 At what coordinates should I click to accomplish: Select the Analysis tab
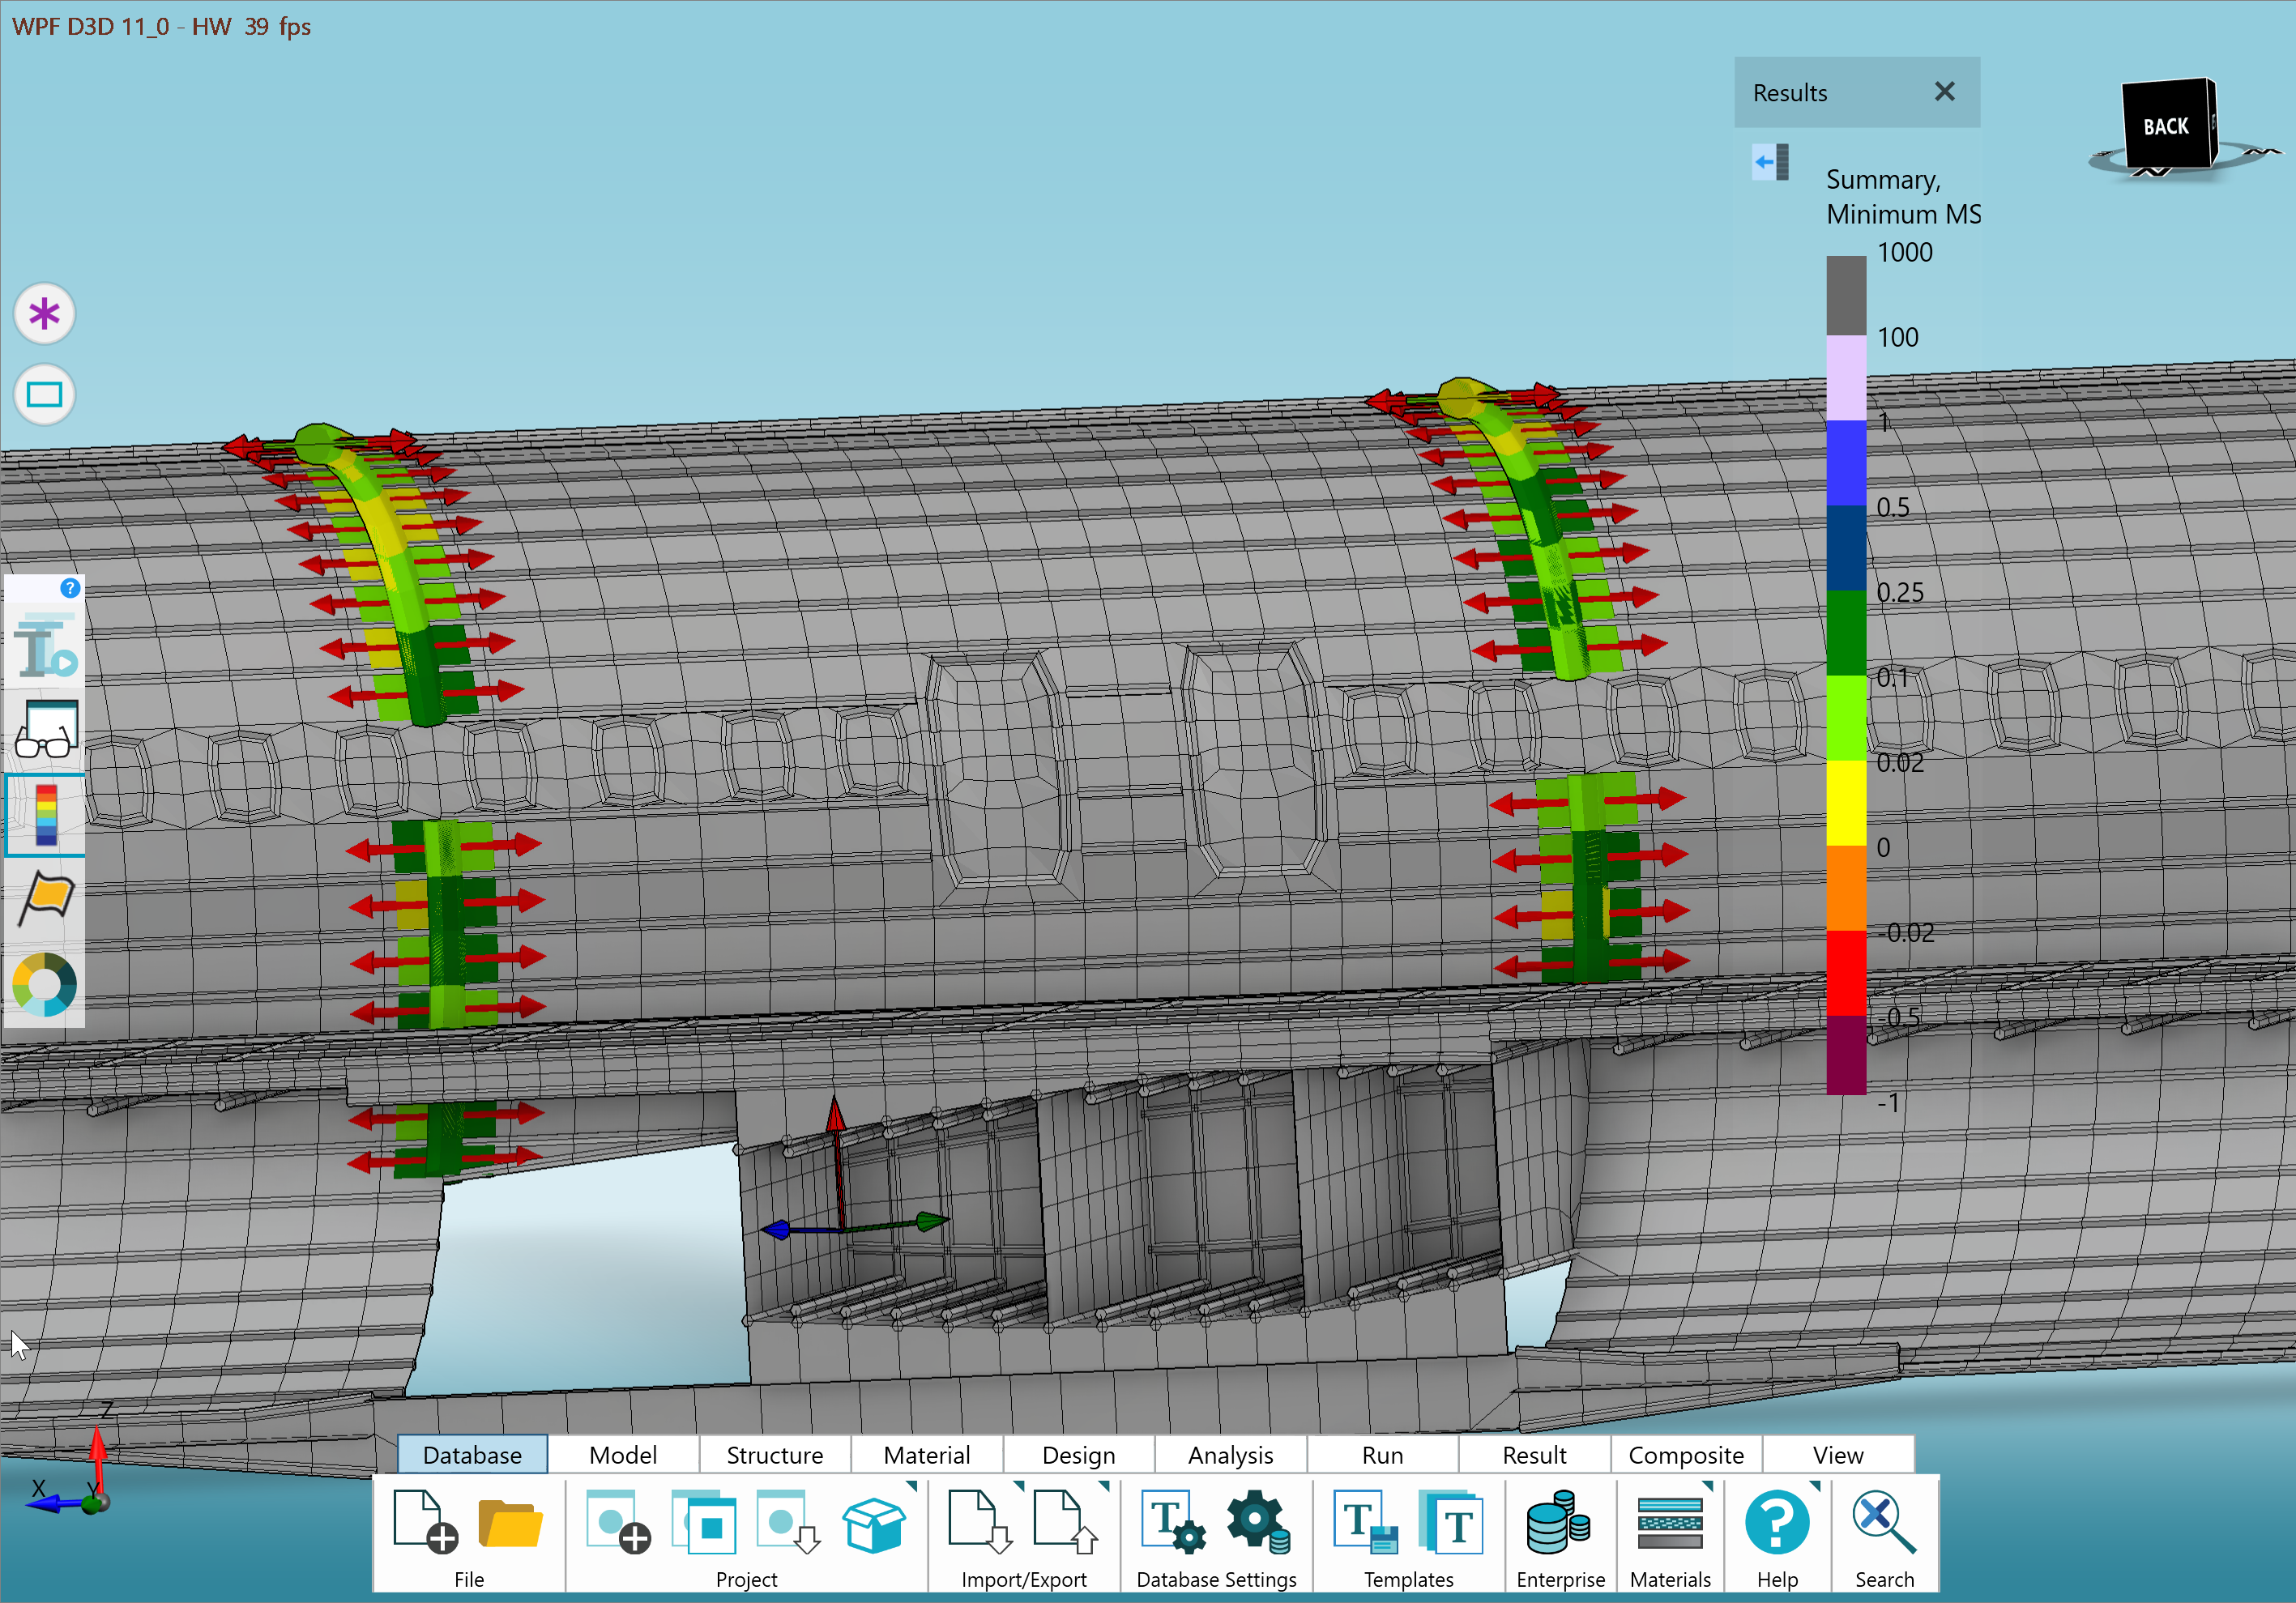pyautogui.click(x=1231, y=1454)
